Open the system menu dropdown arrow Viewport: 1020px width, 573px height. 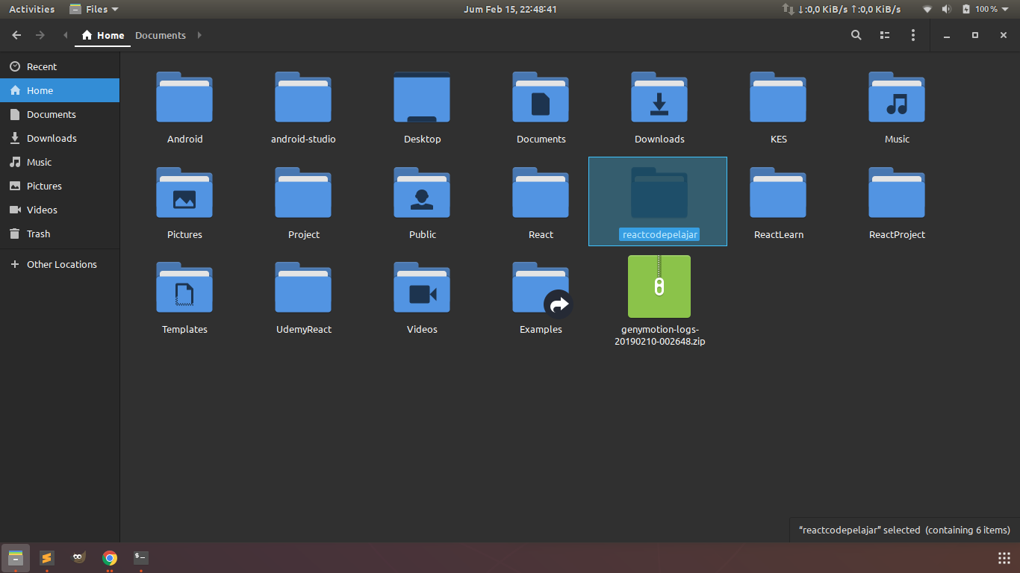[1007, 9]
